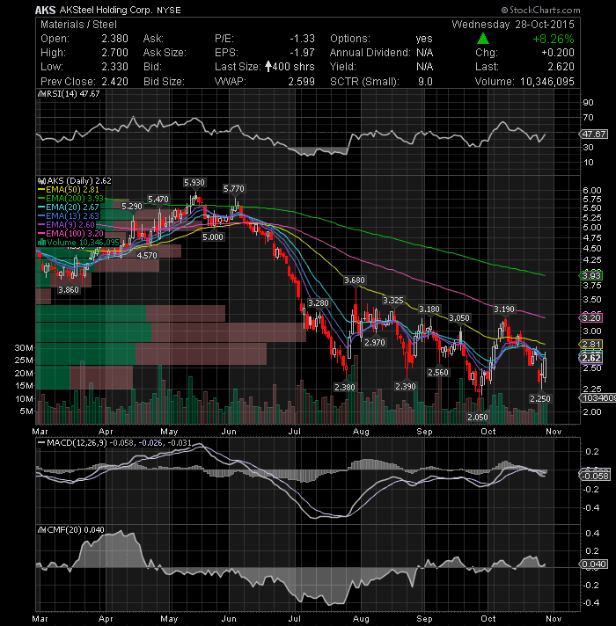Click the AKSteel Holding Corp. company name
Image resolution: width=616 pixels, height=626 pixels.
(106, 10)
